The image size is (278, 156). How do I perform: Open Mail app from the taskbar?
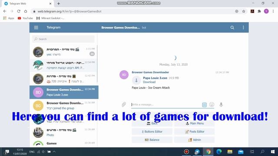(x=241, y=152)
